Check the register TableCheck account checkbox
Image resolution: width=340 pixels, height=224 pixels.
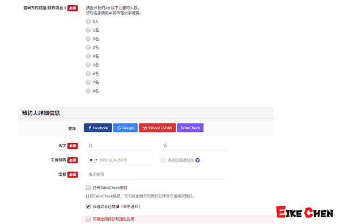[x=88, y=187]
